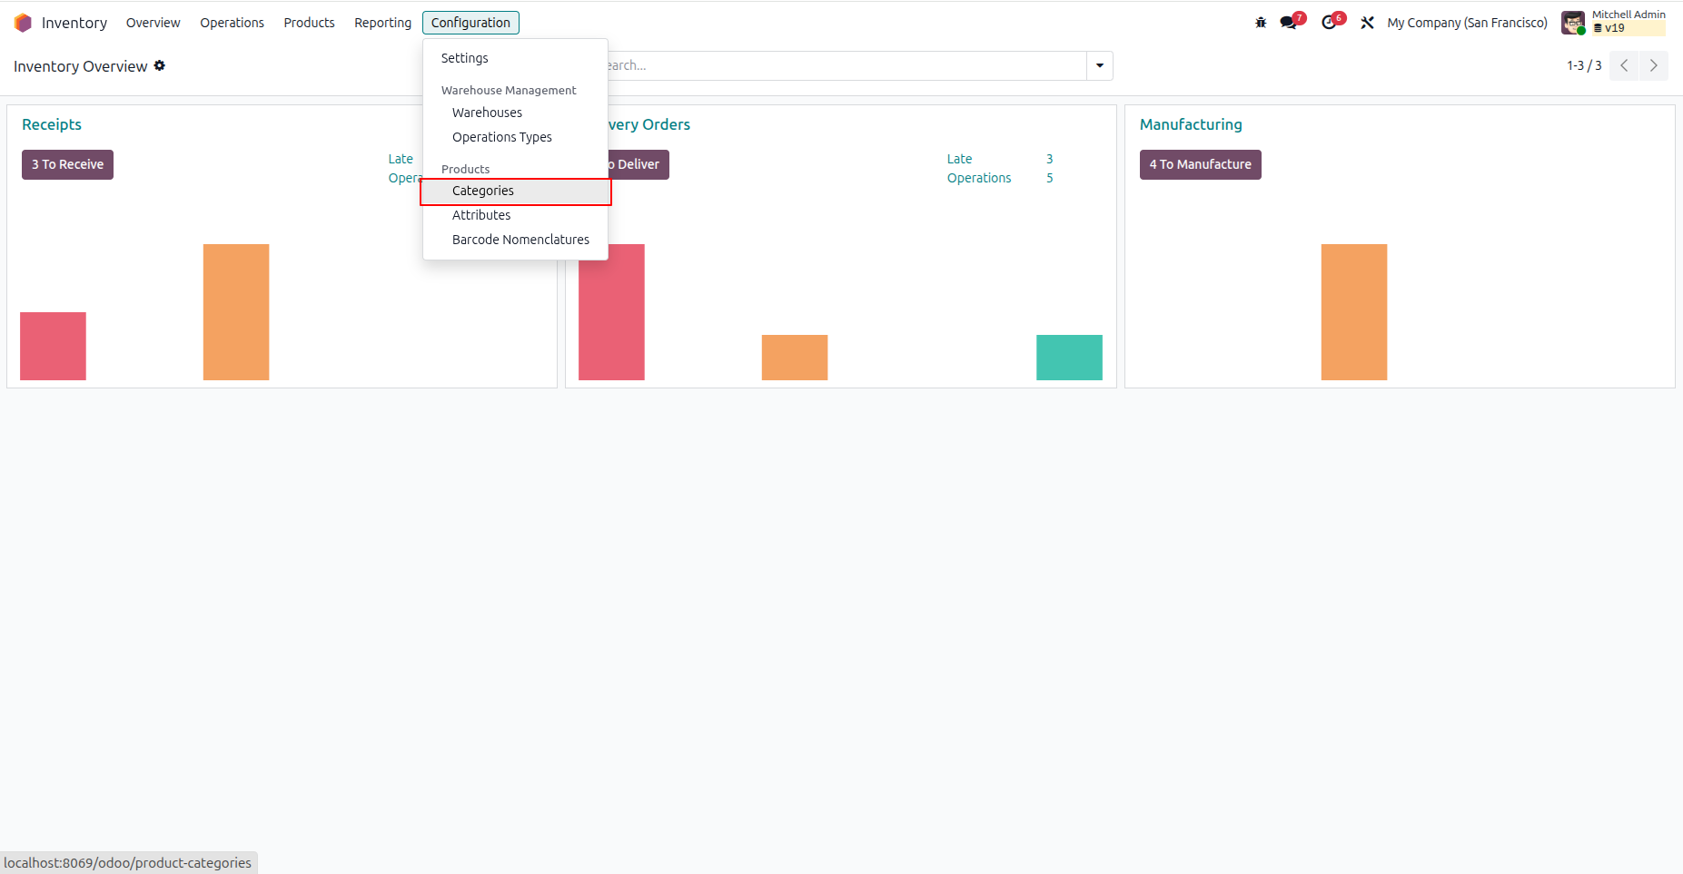The image size is (1683, 874).
Task: Click the orange bar in Receipts chart
Action: click(236, 312)
